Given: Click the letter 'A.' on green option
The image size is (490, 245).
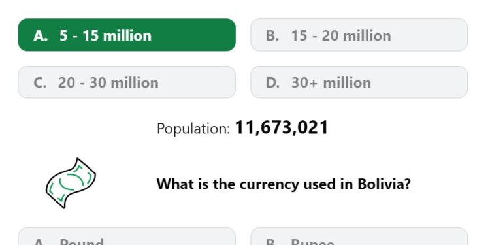Looking at the screenshot, I should pyautogui.click(x=41, y=36).
